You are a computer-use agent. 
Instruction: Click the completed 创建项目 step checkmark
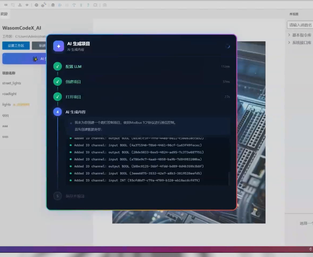tap(58, 81)
